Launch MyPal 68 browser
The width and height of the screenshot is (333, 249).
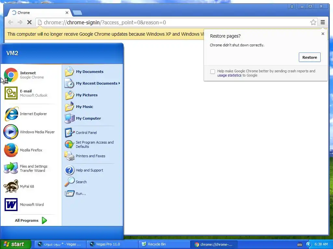31,186
